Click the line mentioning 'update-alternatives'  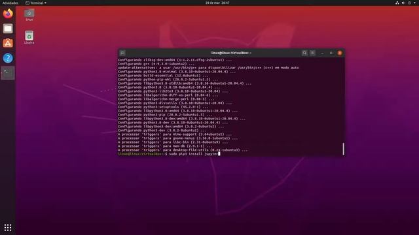click(x=208, y=68)
